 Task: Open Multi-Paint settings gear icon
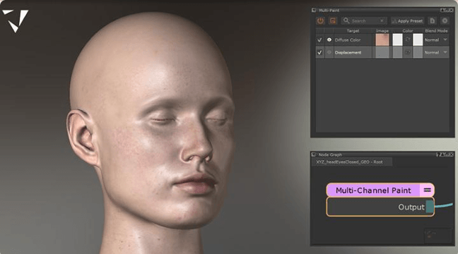[x=445, y=20]
